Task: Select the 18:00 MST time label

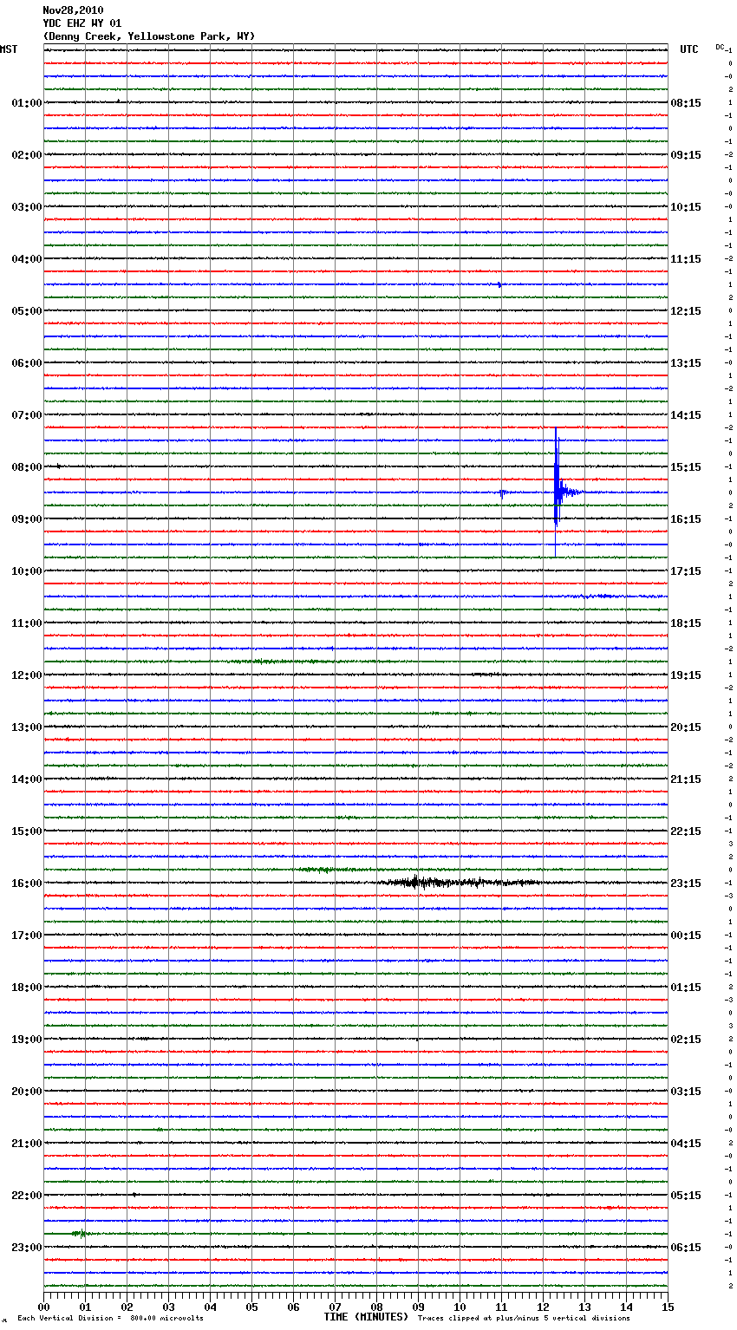Action: point(27,988)
